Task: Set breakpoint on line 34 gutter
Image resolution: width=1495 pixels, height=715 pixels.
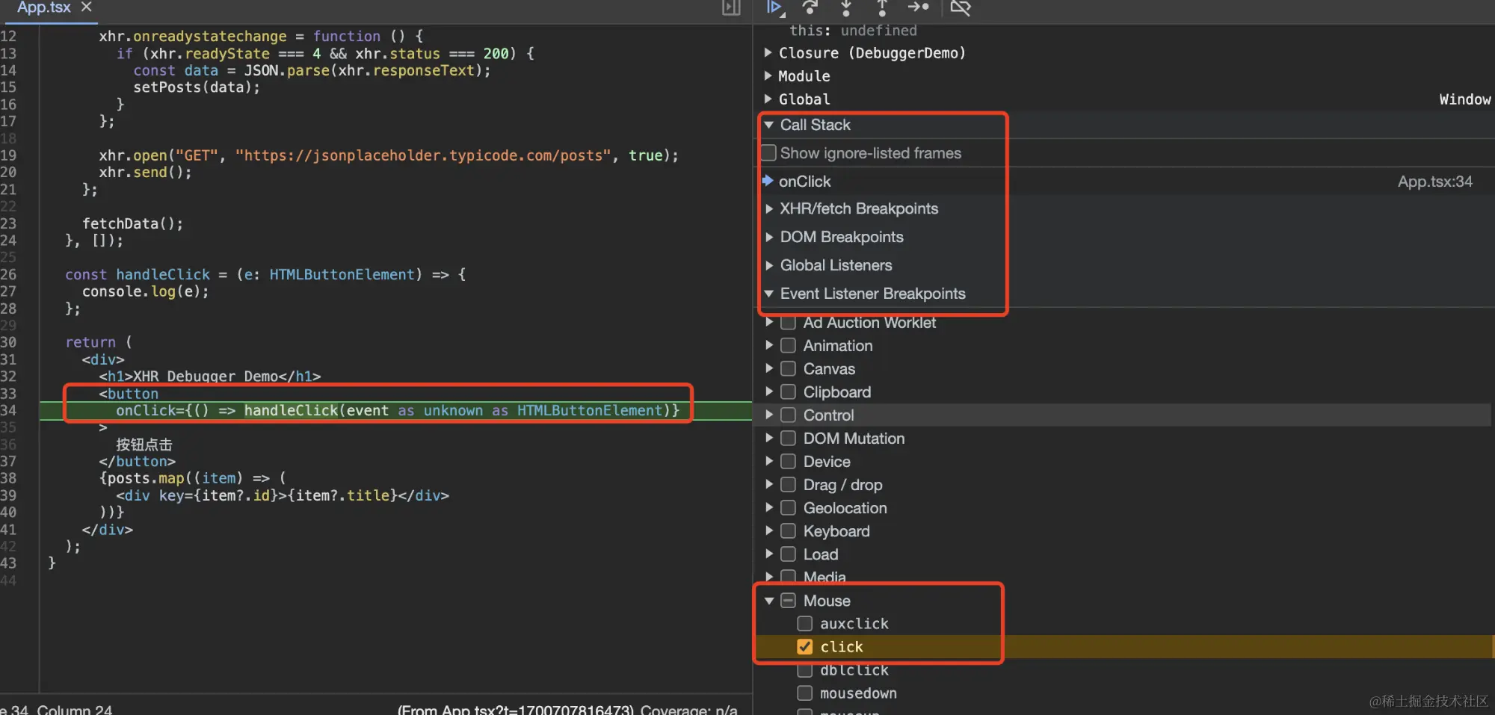Action: point(9,410)
